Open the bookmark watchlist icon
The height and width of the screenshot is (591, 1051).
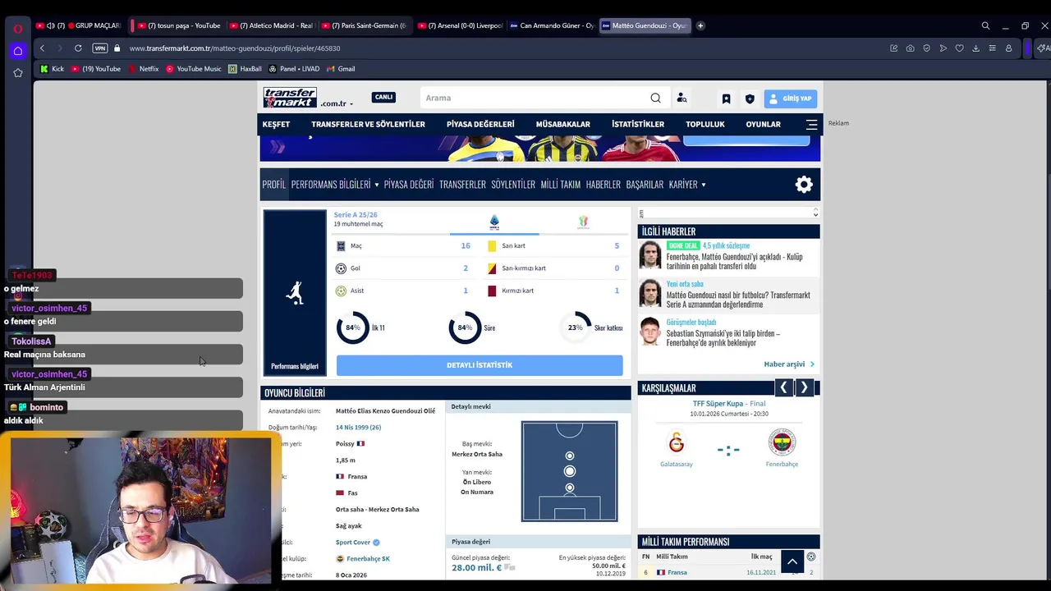pyautogui.click(x=726, y=98)
